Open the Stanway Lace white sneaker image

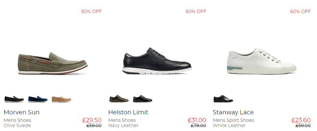262,61
